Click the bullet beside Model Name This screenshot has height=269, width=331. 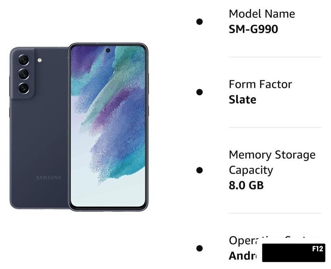[200, 21]
